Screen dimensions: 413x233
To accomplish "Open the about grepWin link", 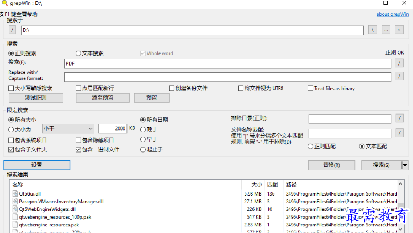I will click(393, 14).
